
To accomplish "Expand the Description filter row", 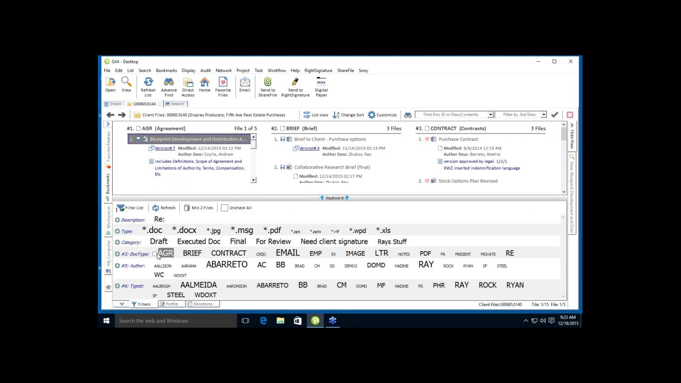I will pos(118,220).
